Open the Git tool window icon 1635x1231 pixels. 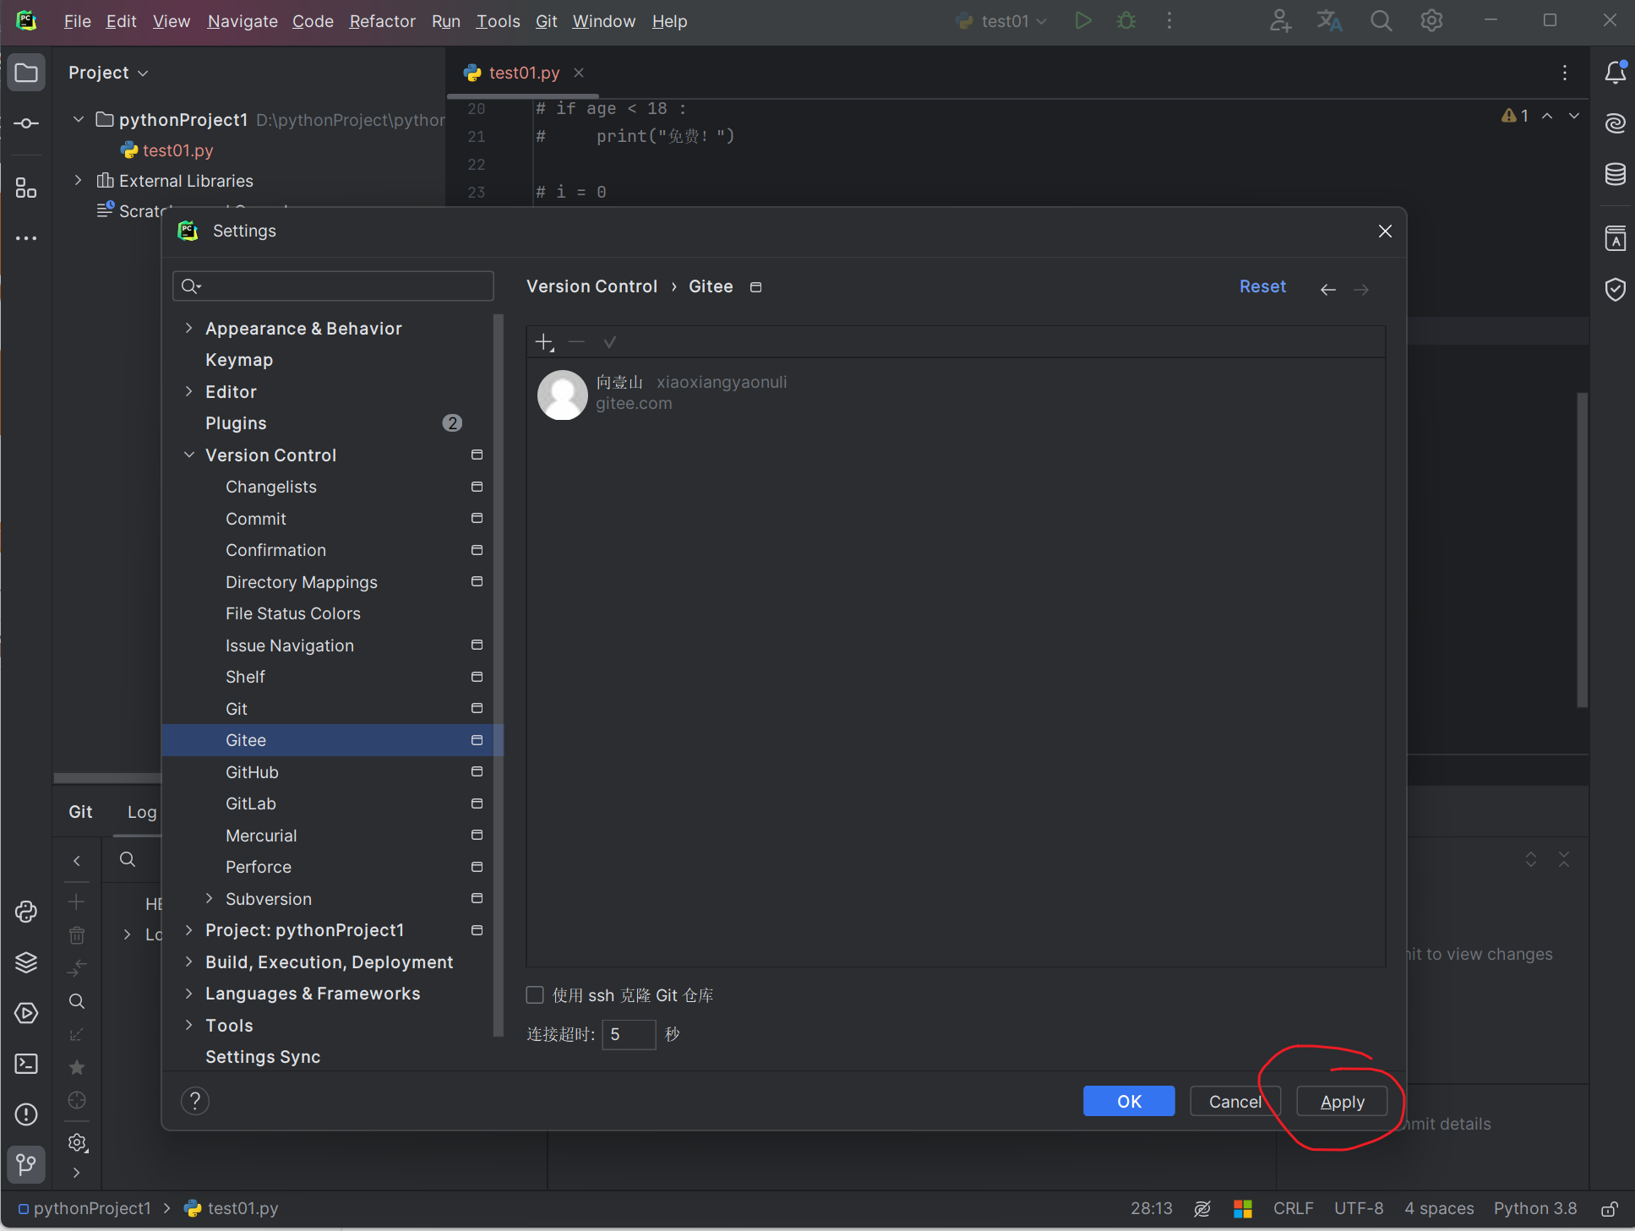pos(26,1165)
